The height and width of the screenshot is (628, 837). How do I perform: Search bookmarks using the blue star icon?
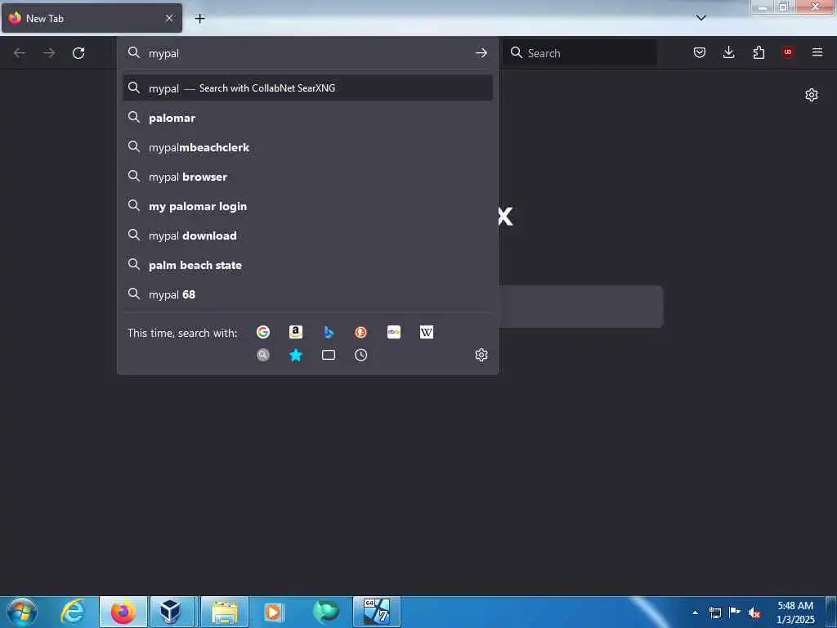tap(296, 355)
